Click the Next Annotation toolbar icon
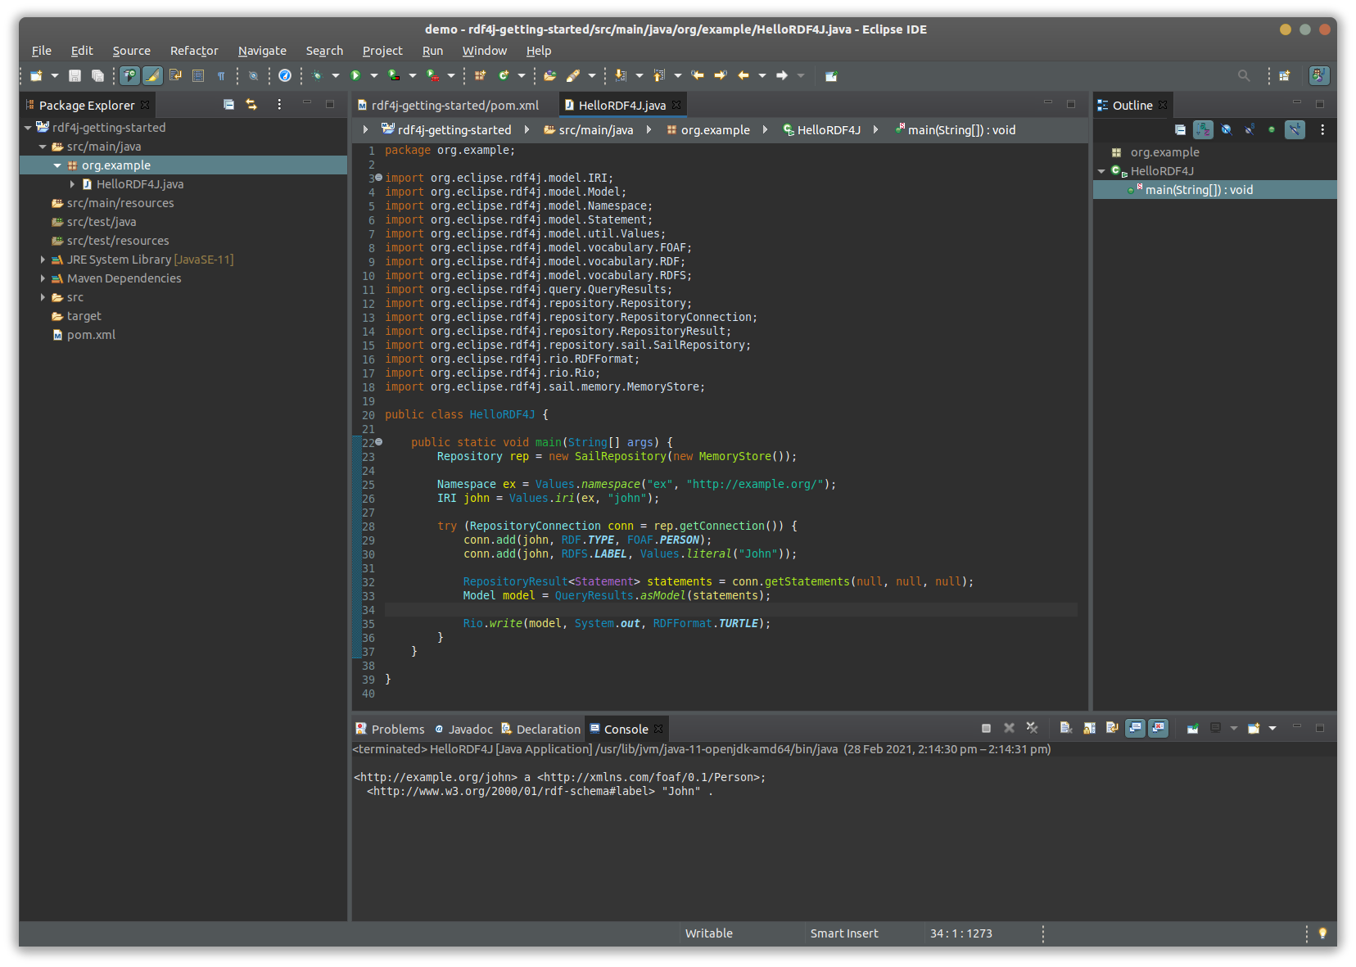Screen dimensions: 1356x967 point(621,75)
